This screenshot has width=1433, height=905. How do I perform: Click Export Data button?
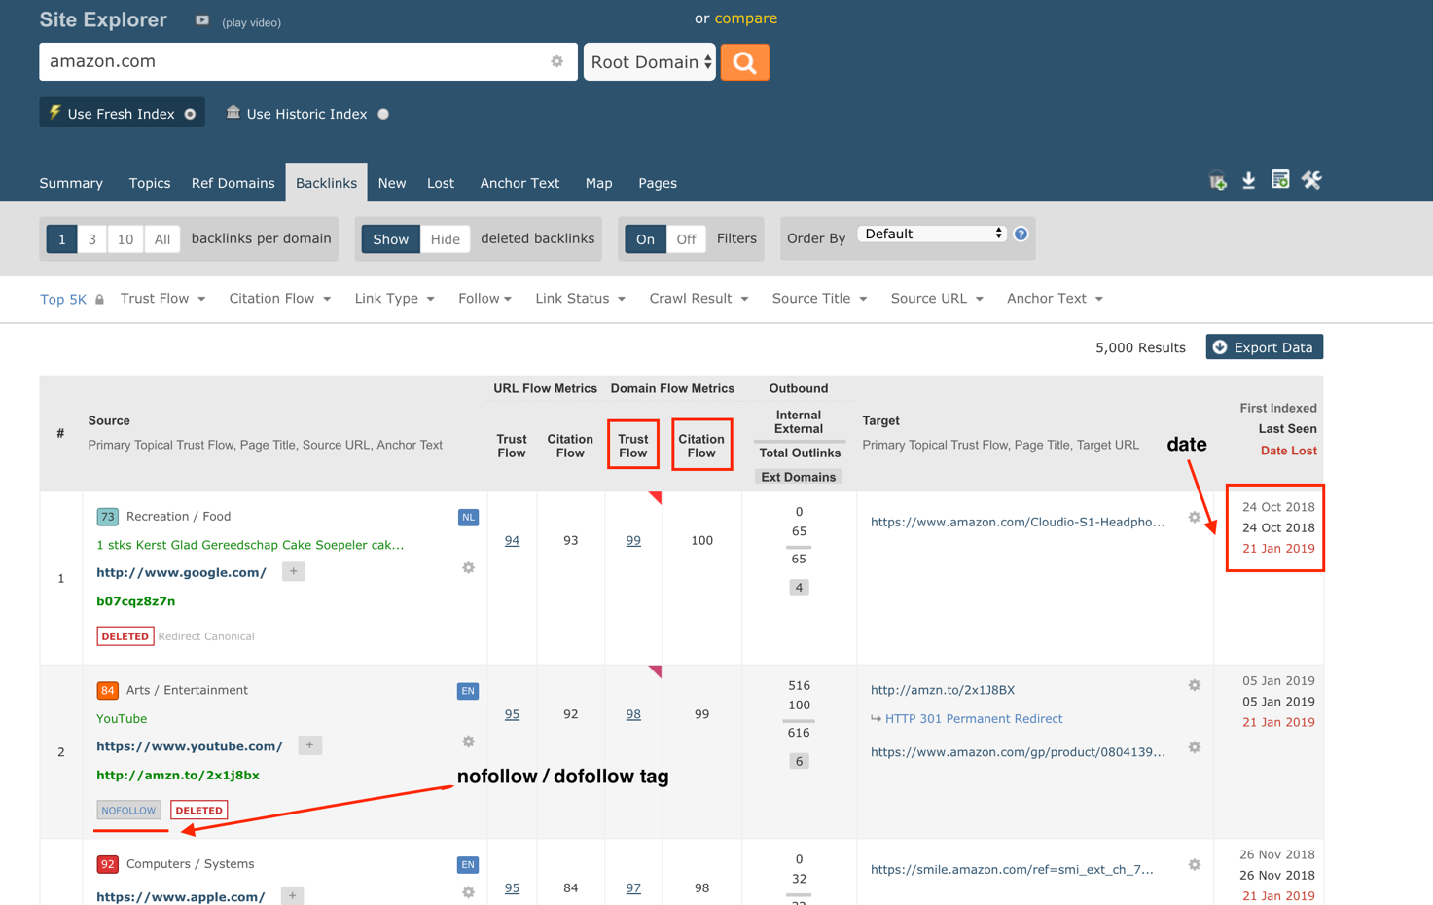click(x=1265, y=347)
